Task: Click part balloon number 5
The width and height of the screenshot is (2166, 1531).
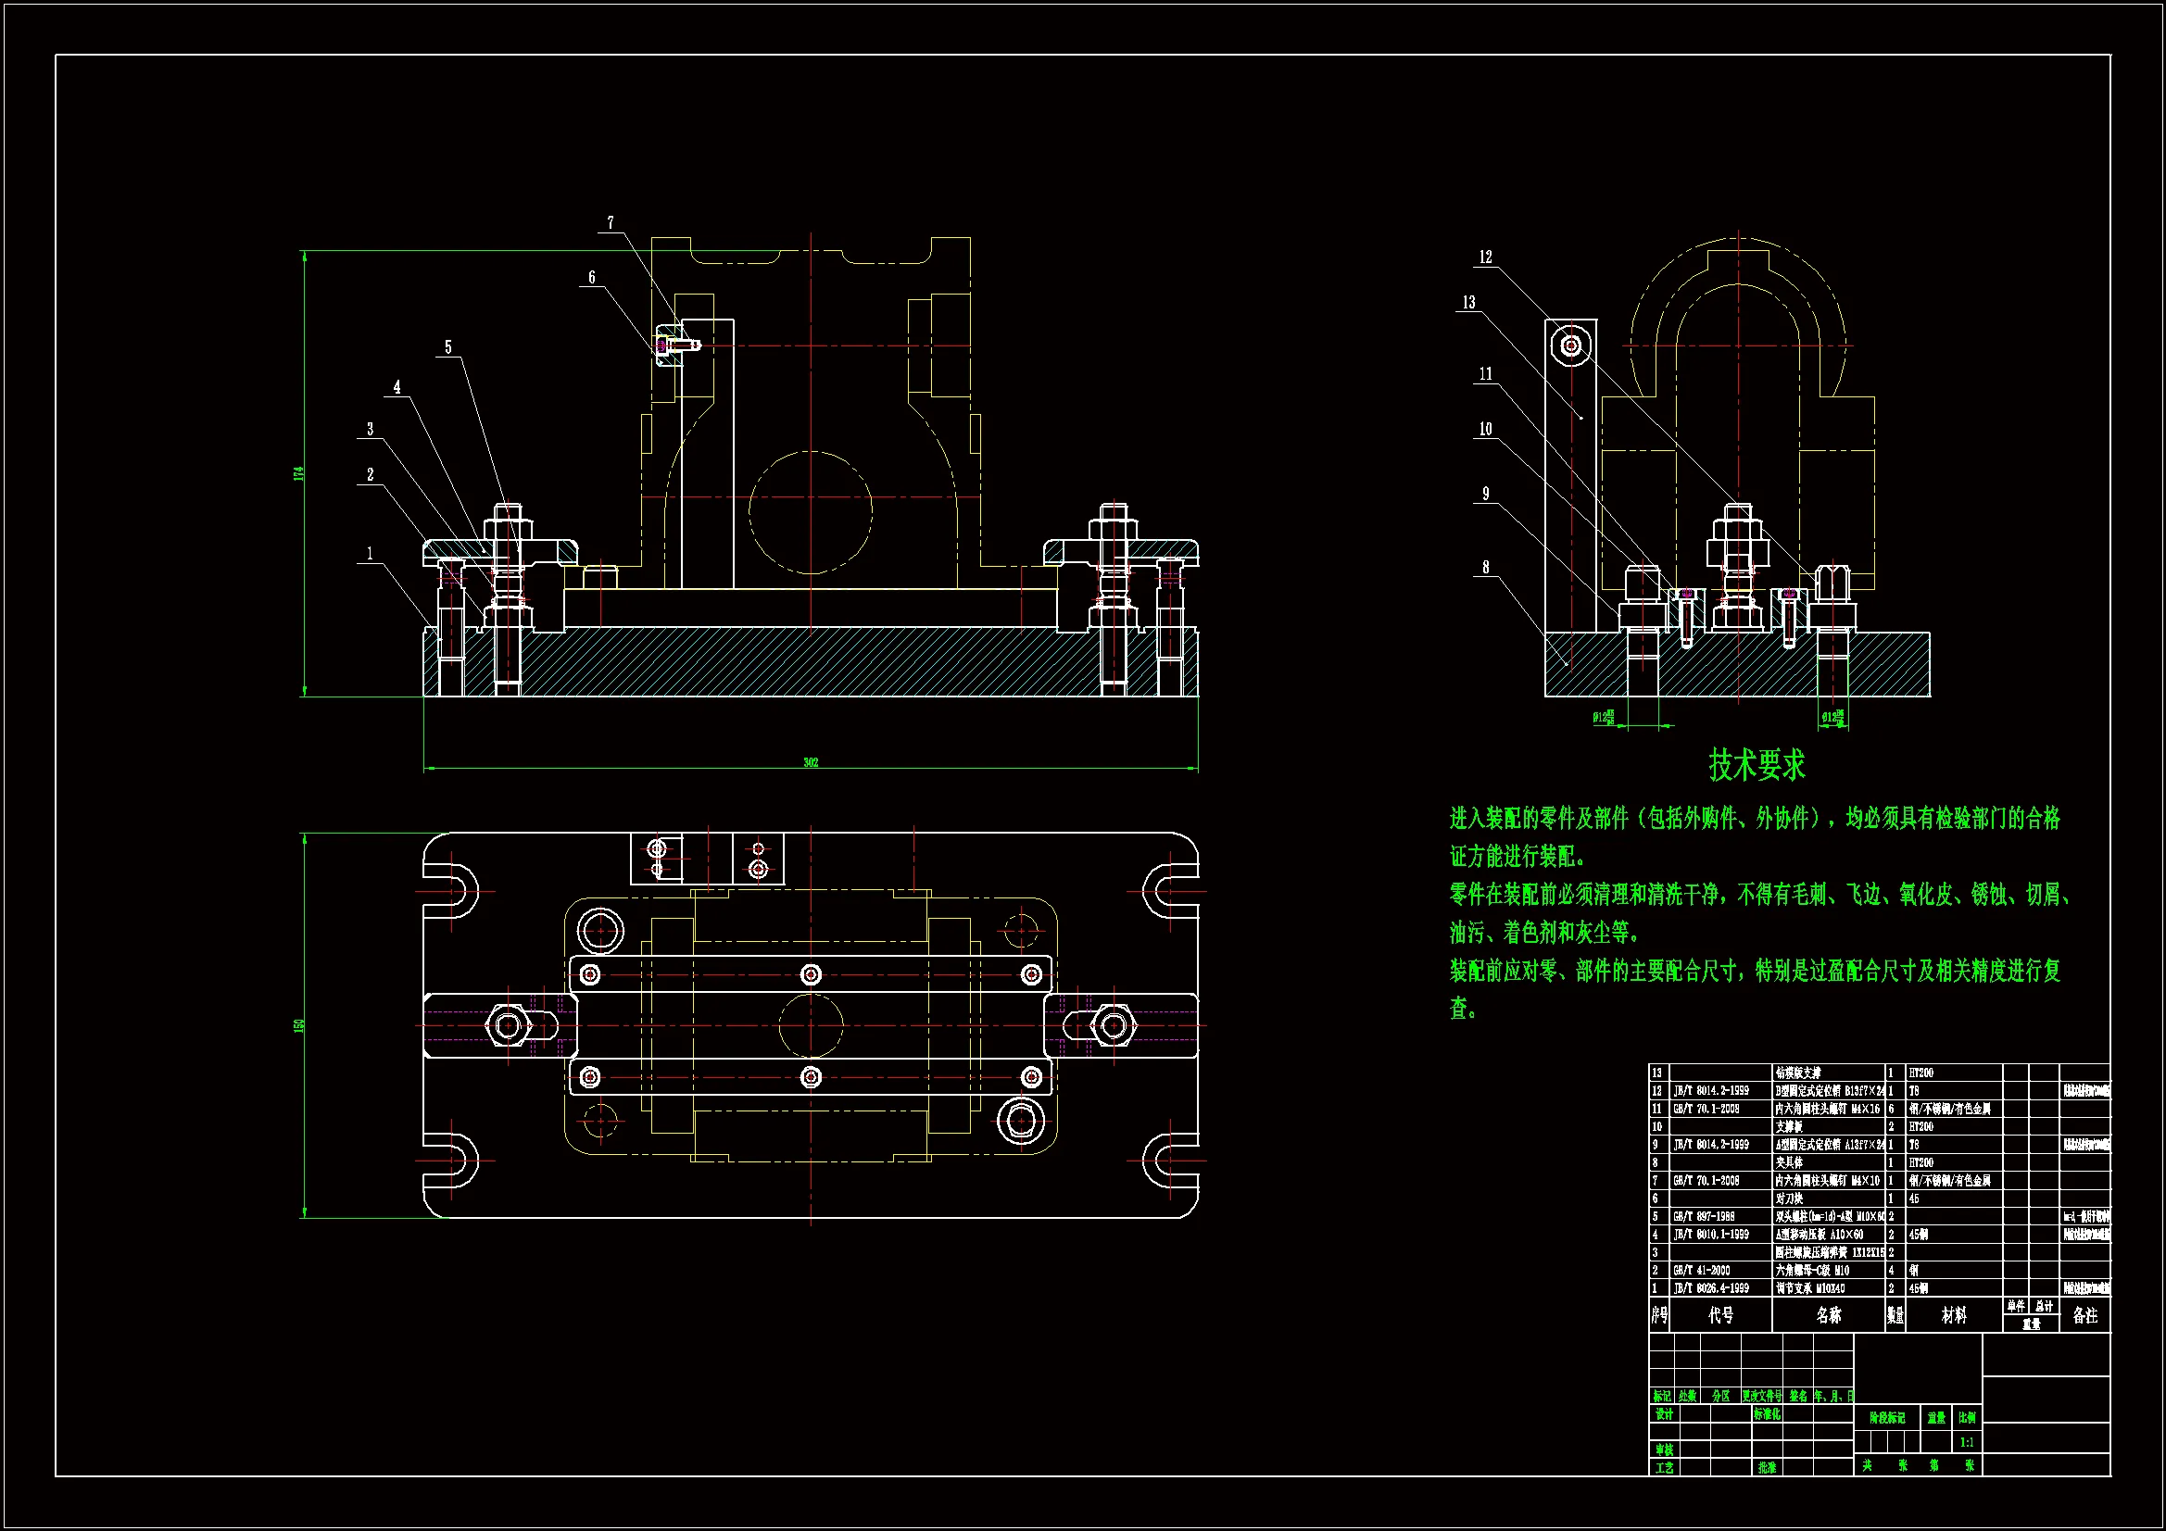Action: [448, 347]
